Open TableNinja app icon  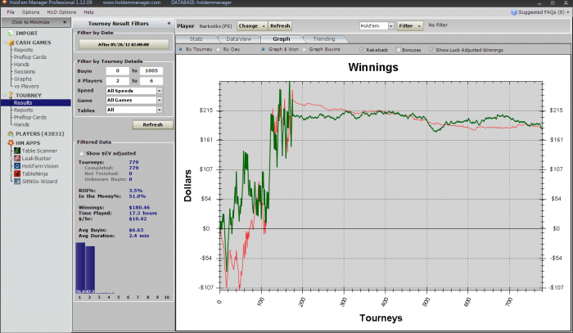(17, 173)
